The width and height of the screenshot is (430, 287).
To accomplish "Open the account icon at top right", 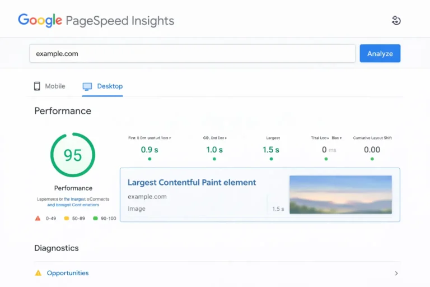I will 396,21.
